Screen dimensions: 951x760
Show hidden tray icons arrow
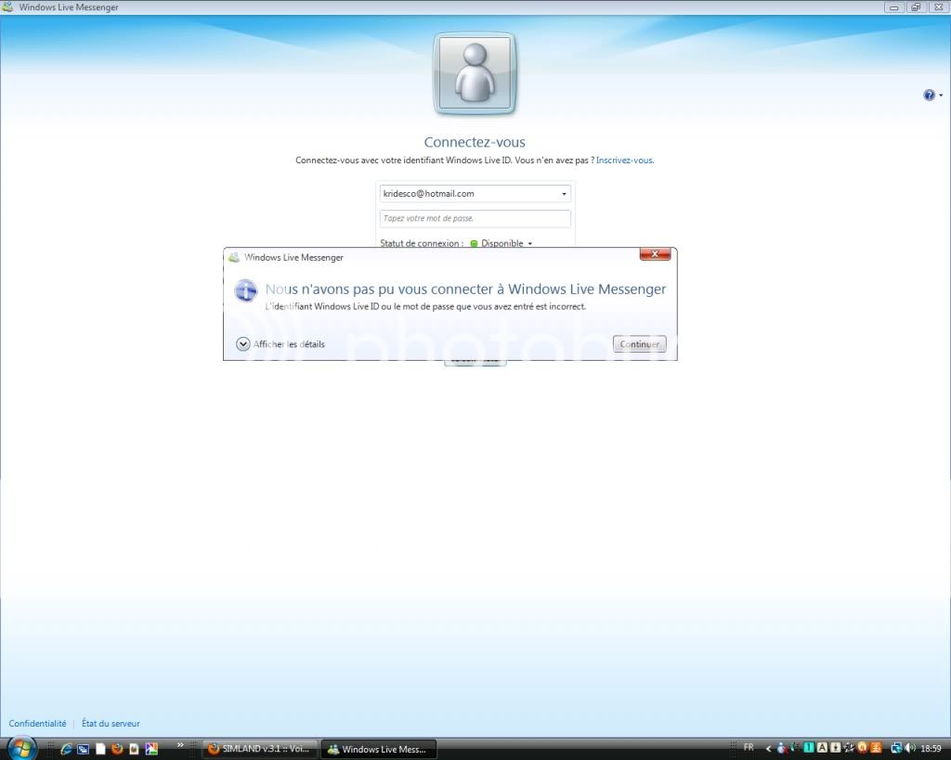point(768,749)
